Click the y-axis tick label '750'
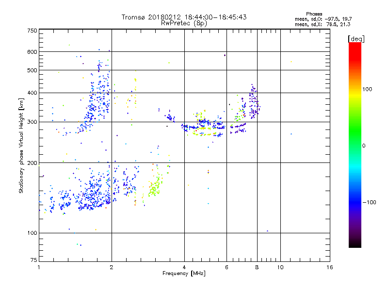Image resolution: width=388 pixels, height=291 pixels. pos(32,31)
